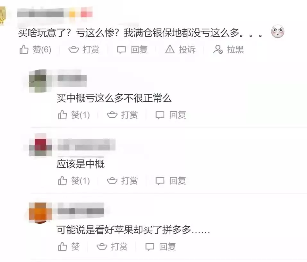
Task: Tip the top comment using 打赏 icon
Action: [x=84, y=50]
